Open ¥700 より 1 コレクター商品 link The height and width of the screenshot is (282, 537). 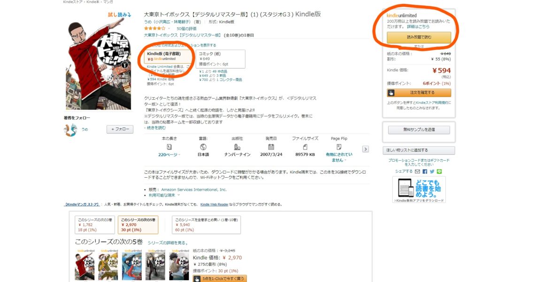(x=221, y=79)
